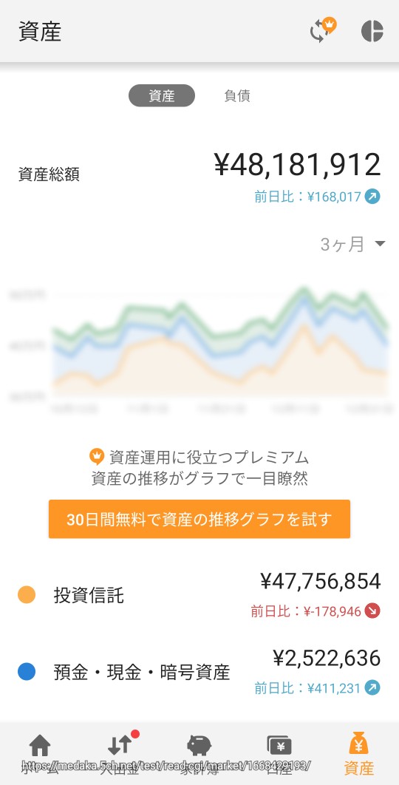Tap the premium sync refresh icon
The image size is (399, 785).
322,30
